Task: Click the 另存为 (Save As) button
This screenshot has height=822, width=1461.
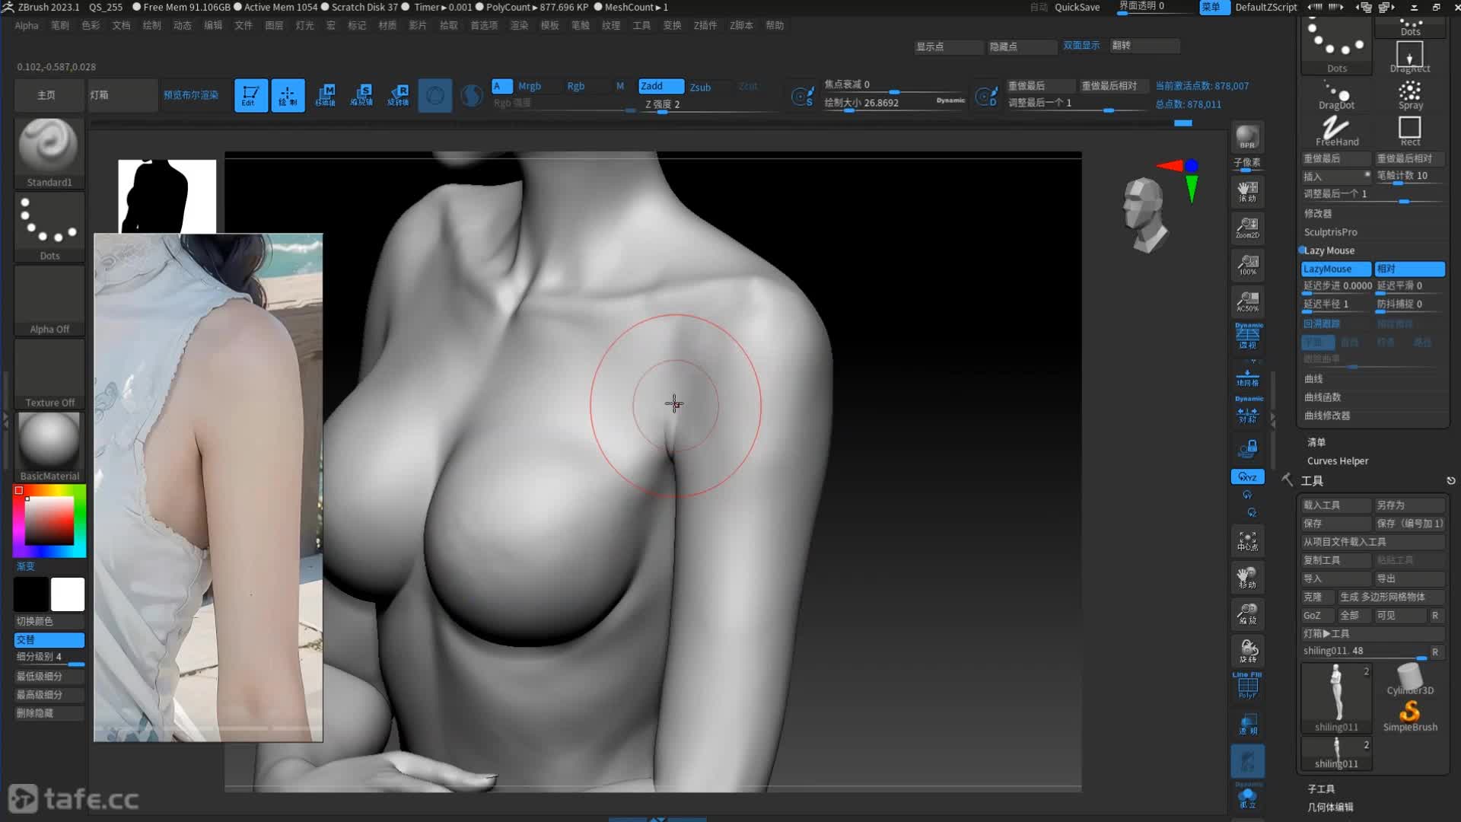Action: point(1409,505)
